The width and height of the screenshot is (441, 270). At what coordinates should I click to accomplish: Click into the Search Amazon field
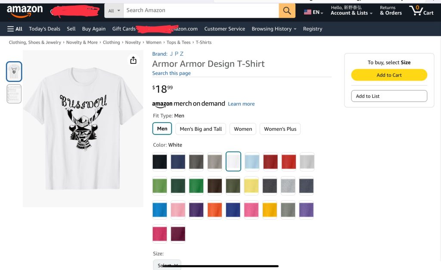(x=201, y=10)
